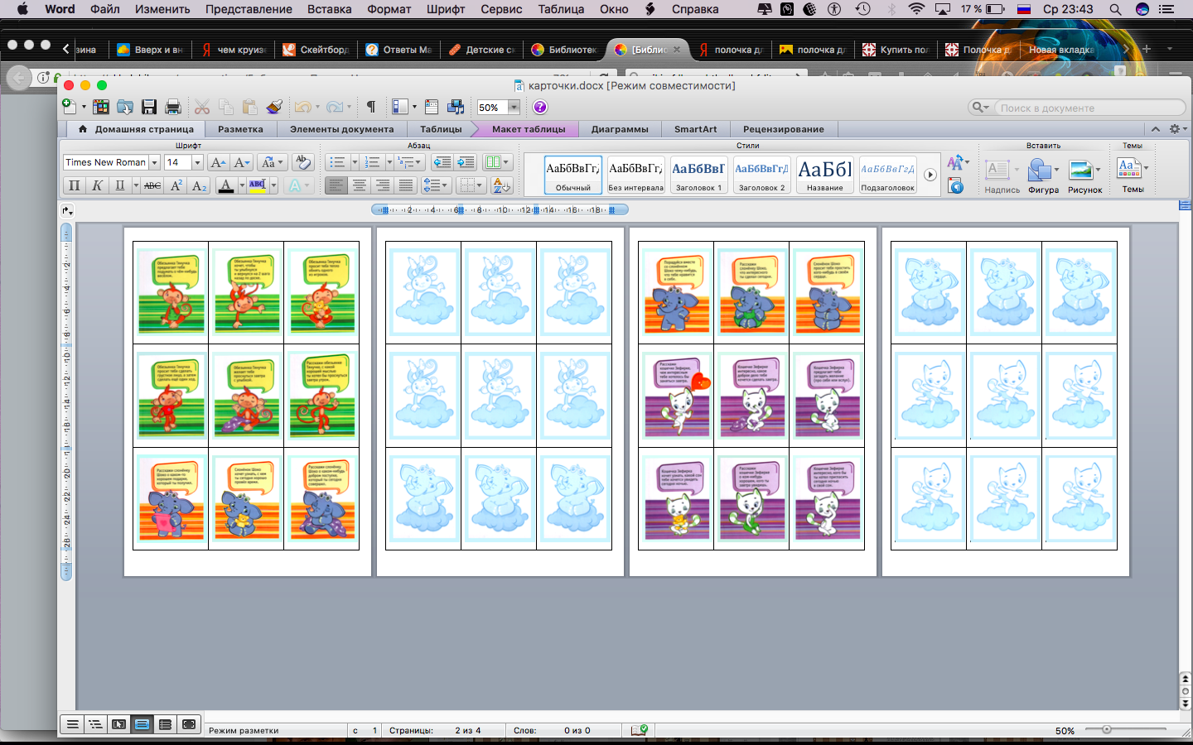Open the Вставка menu in menu bar
The width and height of the screenshot is (1193, 745).
coord(329,9)
